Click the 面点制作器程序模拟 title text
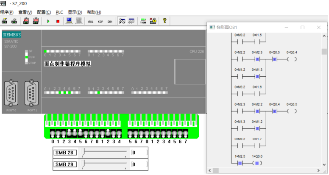329x175 pixels. coord(67,64)
